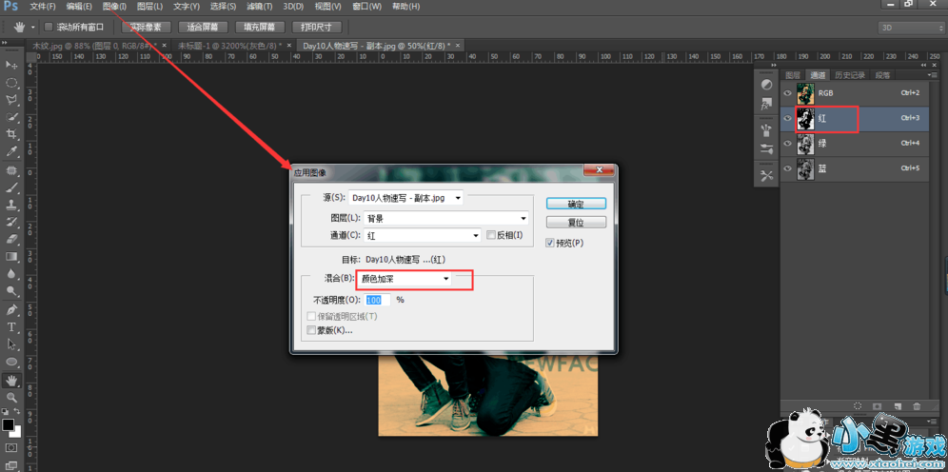The height and width of the screenshot is (472, 948).
Task: Hide the RGB channel
Action: pyautogui.click(x=787, y=93)
